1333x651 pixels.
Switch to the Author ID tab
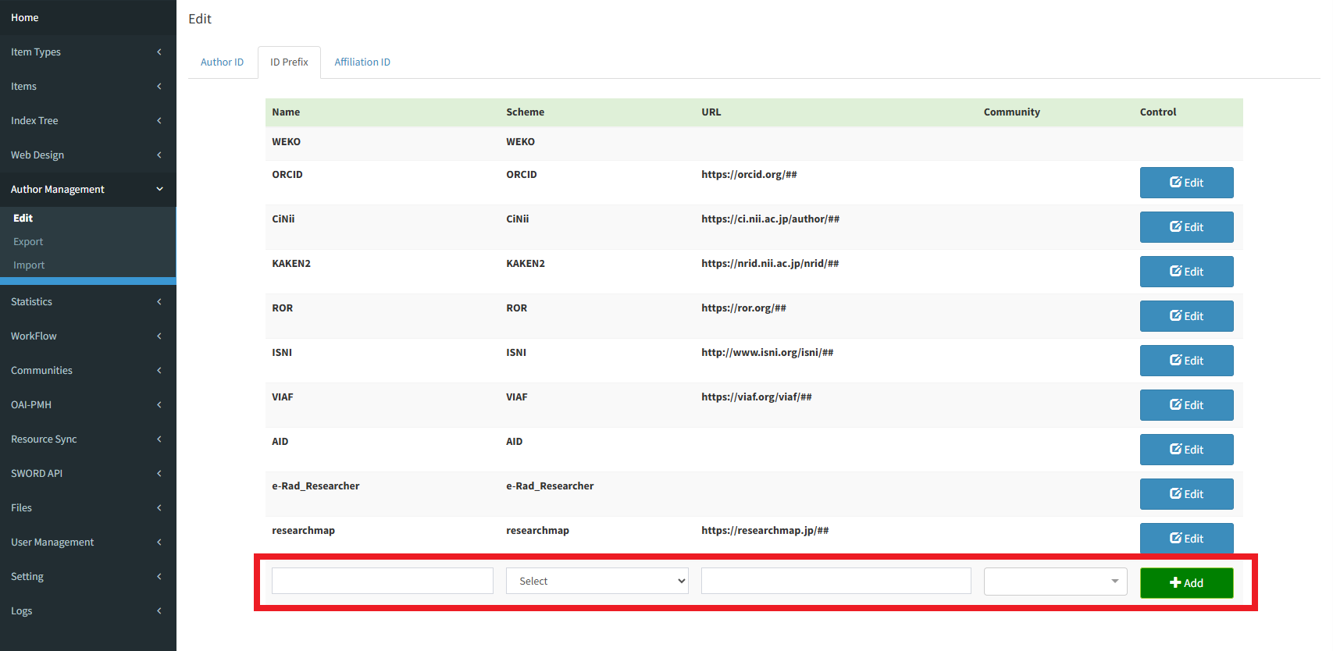pos(222,62)
